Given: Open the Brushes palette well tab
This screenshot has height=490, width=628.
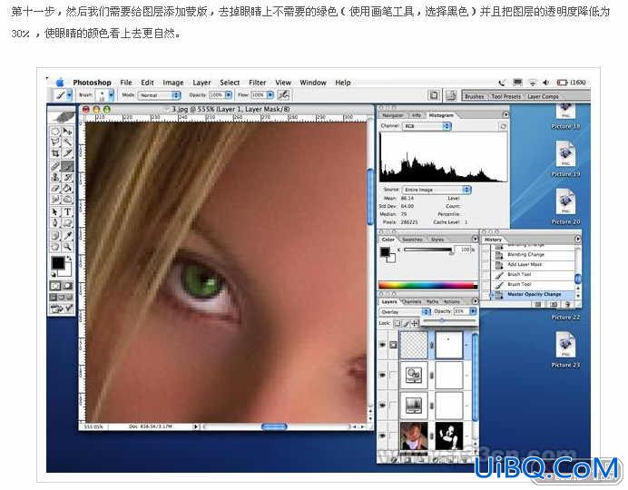Looking at the screenshot, I should coord(475,96).
